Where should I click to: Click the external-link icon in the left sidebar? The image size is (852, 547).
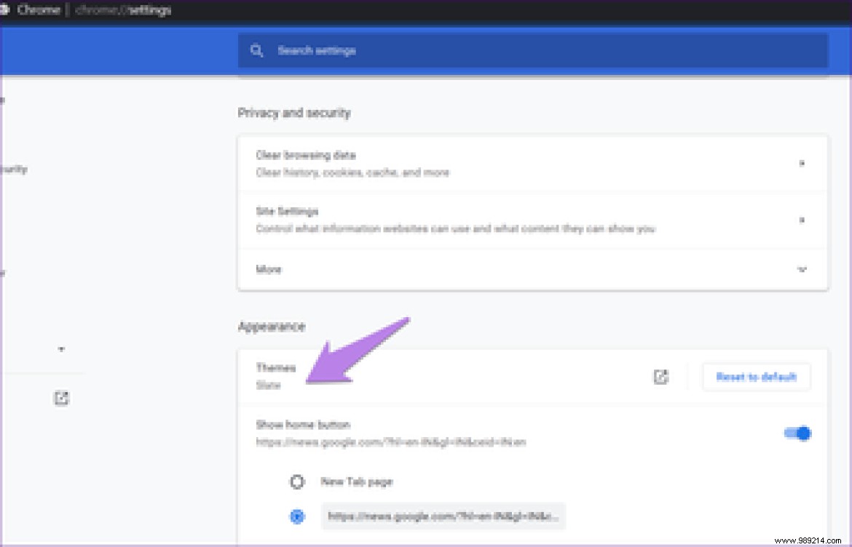(x=61, y=398)
